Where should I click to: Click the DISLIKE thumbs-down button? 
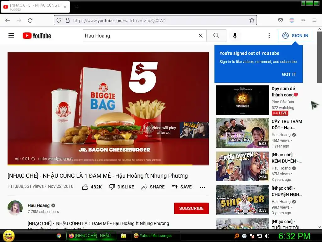pyautogui.click(x=122, y=187)
